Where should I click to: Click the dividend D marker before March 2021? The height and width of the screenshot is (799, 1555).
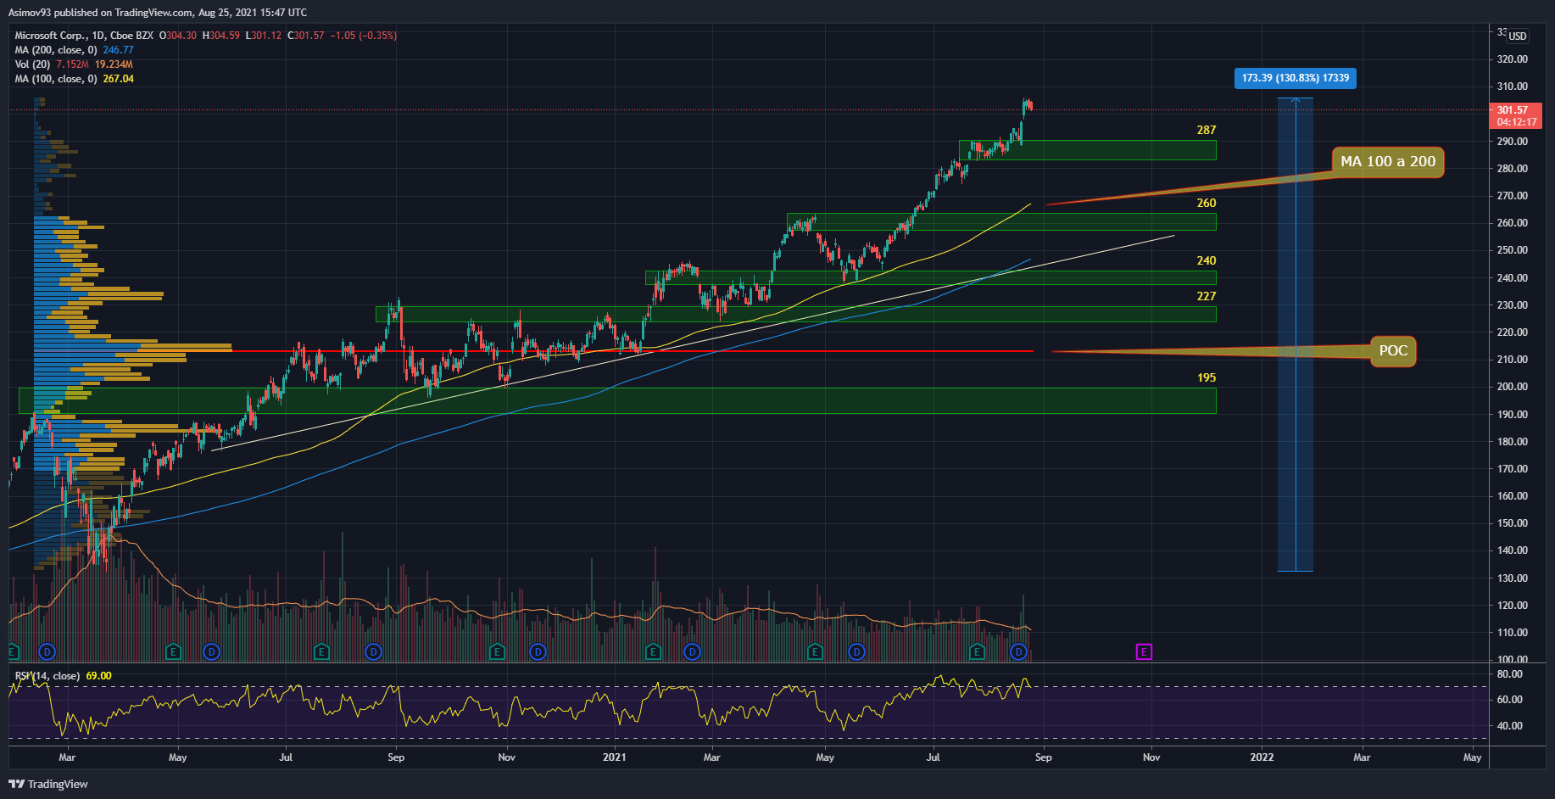[x=692, y=651]
